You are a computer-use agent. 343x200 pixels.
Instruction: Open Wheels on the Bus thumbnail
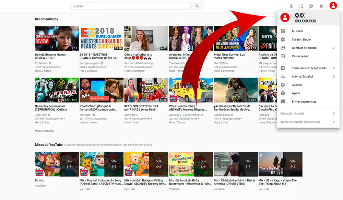coord(191,90)
